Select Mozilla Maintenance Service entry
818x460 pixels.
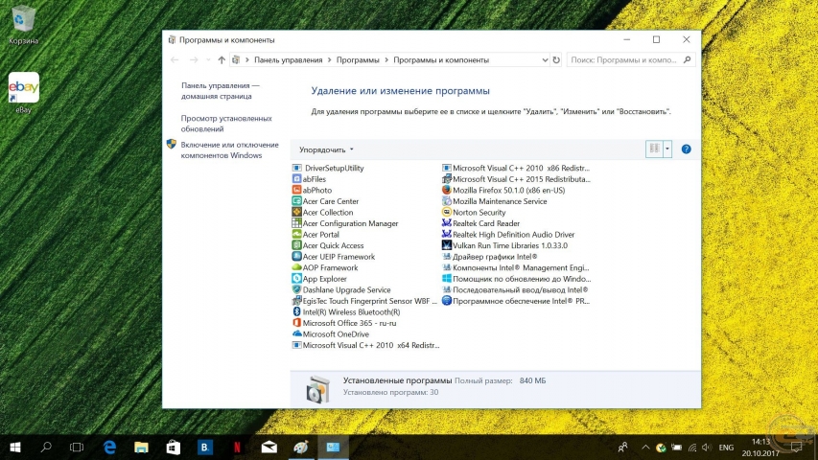point(495,201)
